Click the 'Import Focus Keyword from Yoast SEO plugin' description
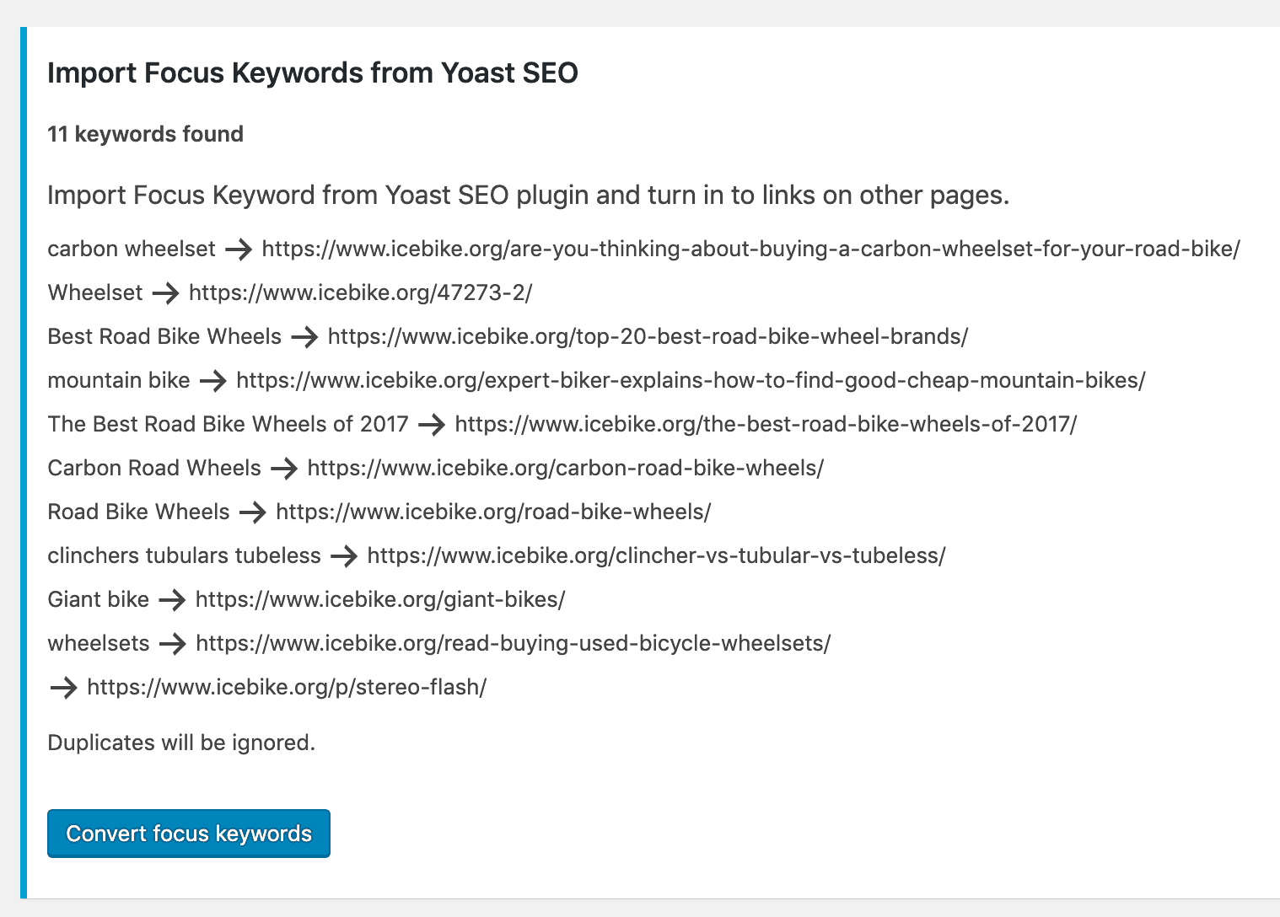Viewport: 1280px width, 917px height. [x=528, y=196]
